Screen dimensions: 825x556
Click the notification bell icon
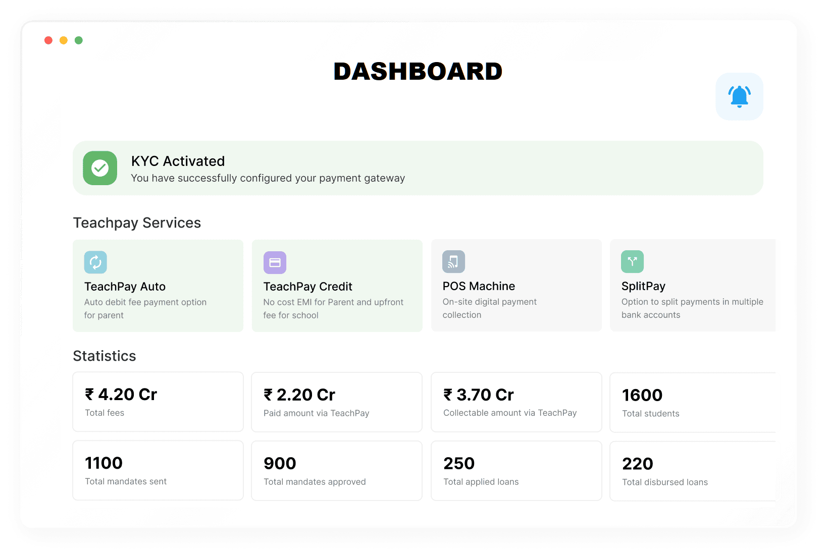739,96
